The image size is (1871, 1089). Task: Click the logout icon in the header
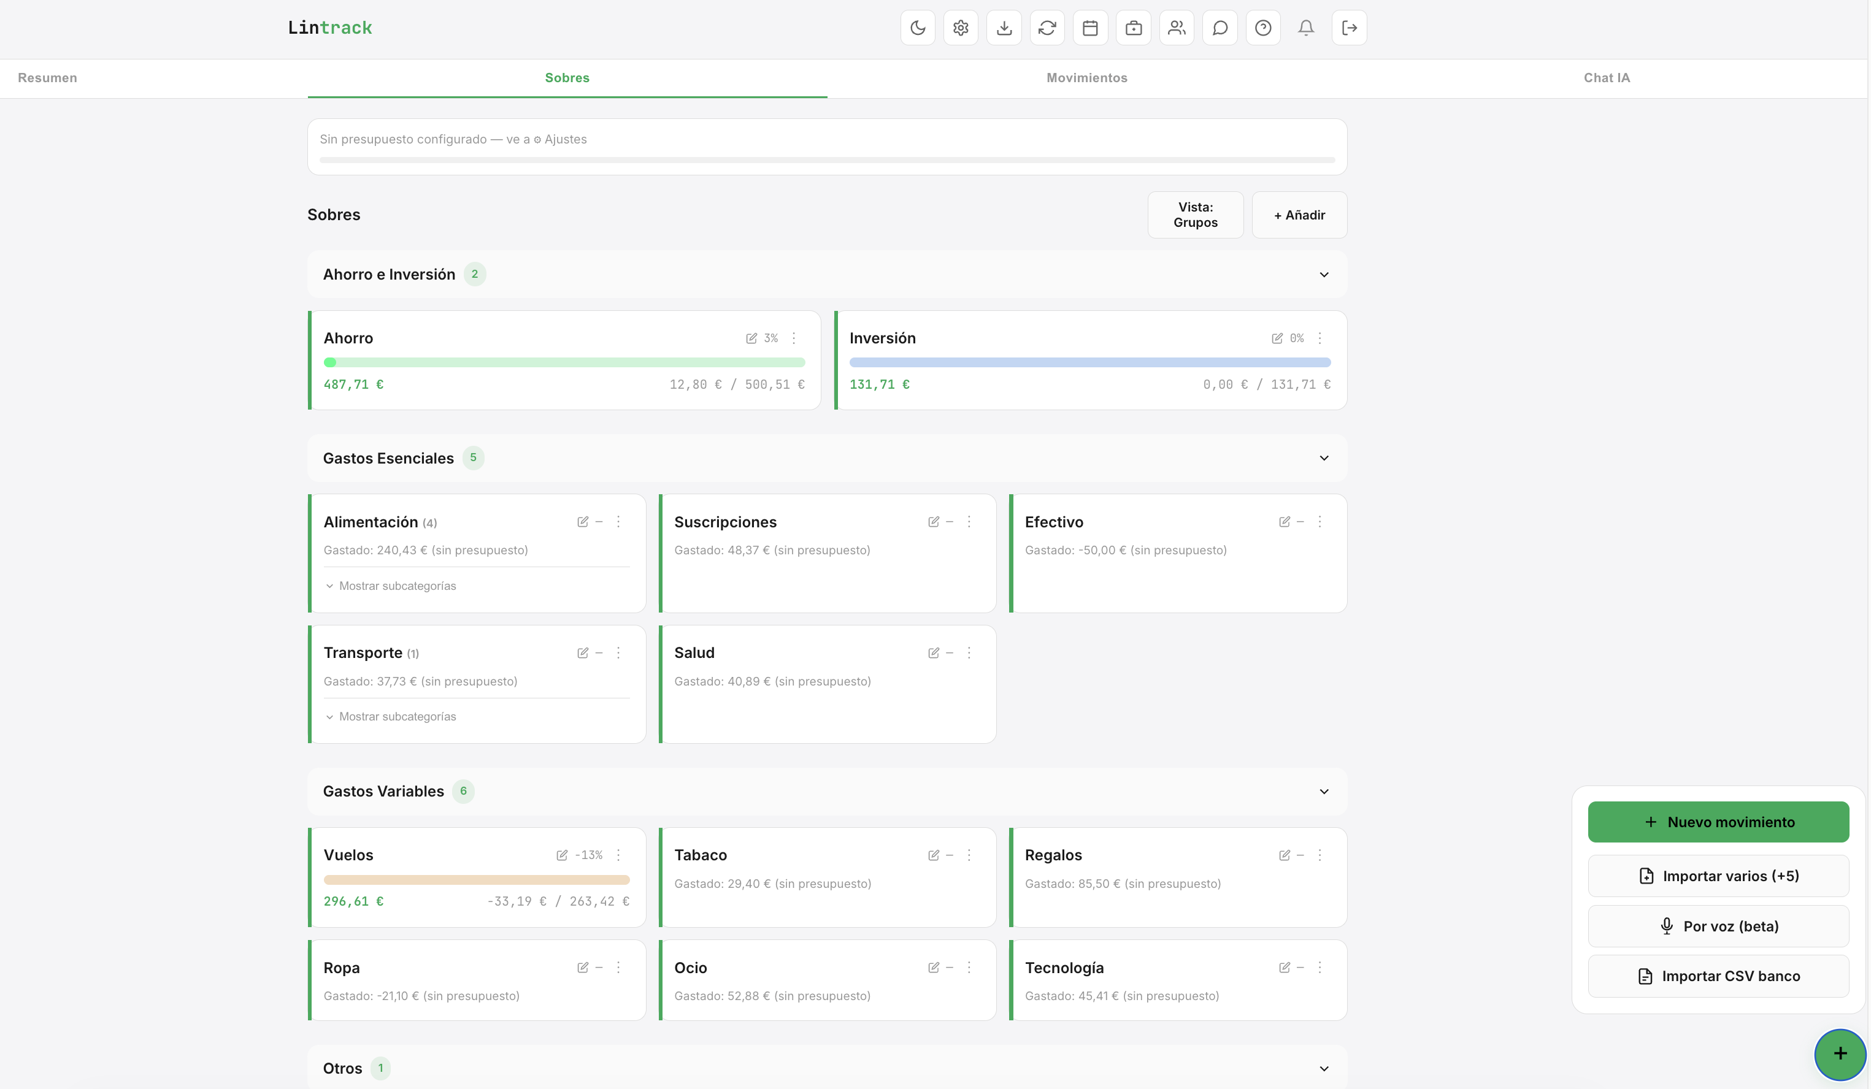coord(1349,28)
